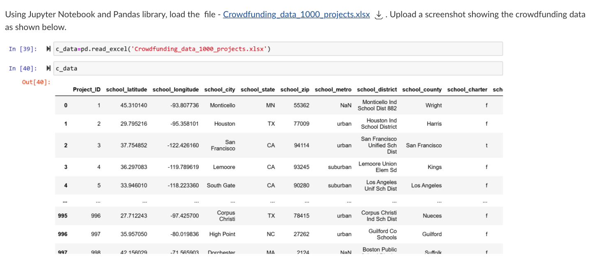590x264 pixels.
Task: Click longitude value -118.223360
Action: pos(183,185)
